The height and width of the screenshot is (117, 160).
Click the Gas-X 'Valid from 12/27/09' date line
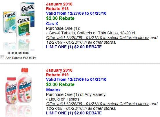coord(76,13)
